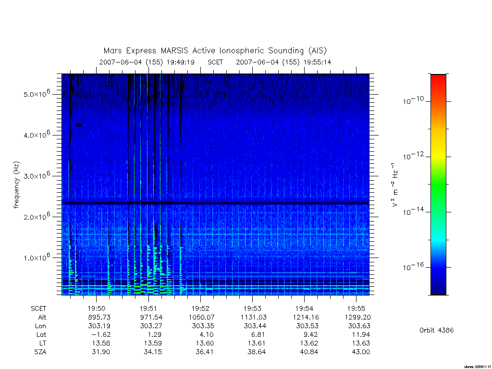This screenshot has height=369, width=492.
Task: Click the small black blob near 4.2 MHz
Action: click(x=78, y=125)
